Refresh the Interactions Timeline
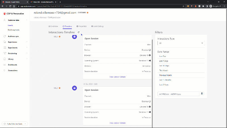 (79, 32)
